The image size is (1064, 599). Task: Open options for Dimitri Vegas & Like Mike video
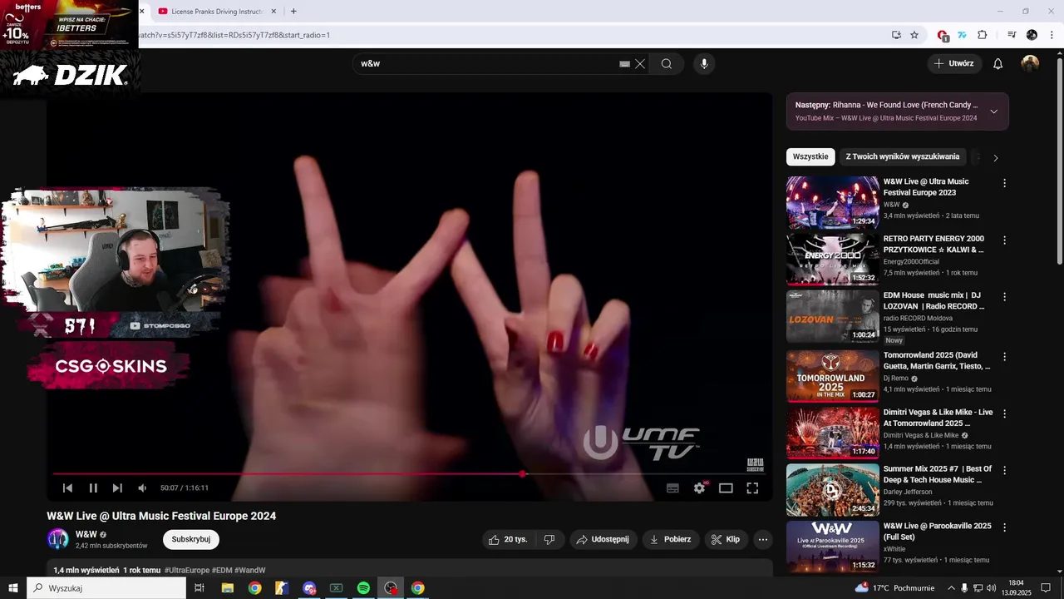tap(1004, 413)
